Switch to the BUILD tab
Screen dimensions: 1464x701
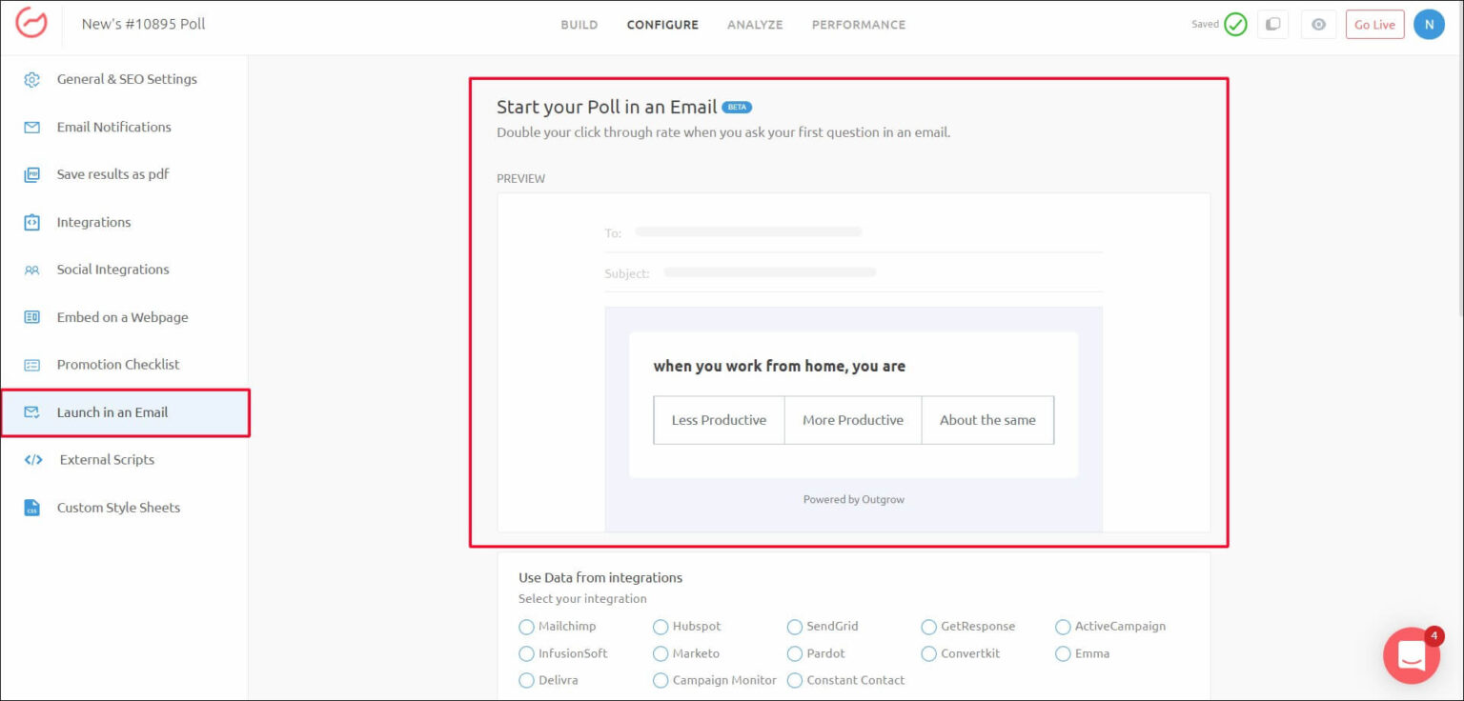pos(579,25)
